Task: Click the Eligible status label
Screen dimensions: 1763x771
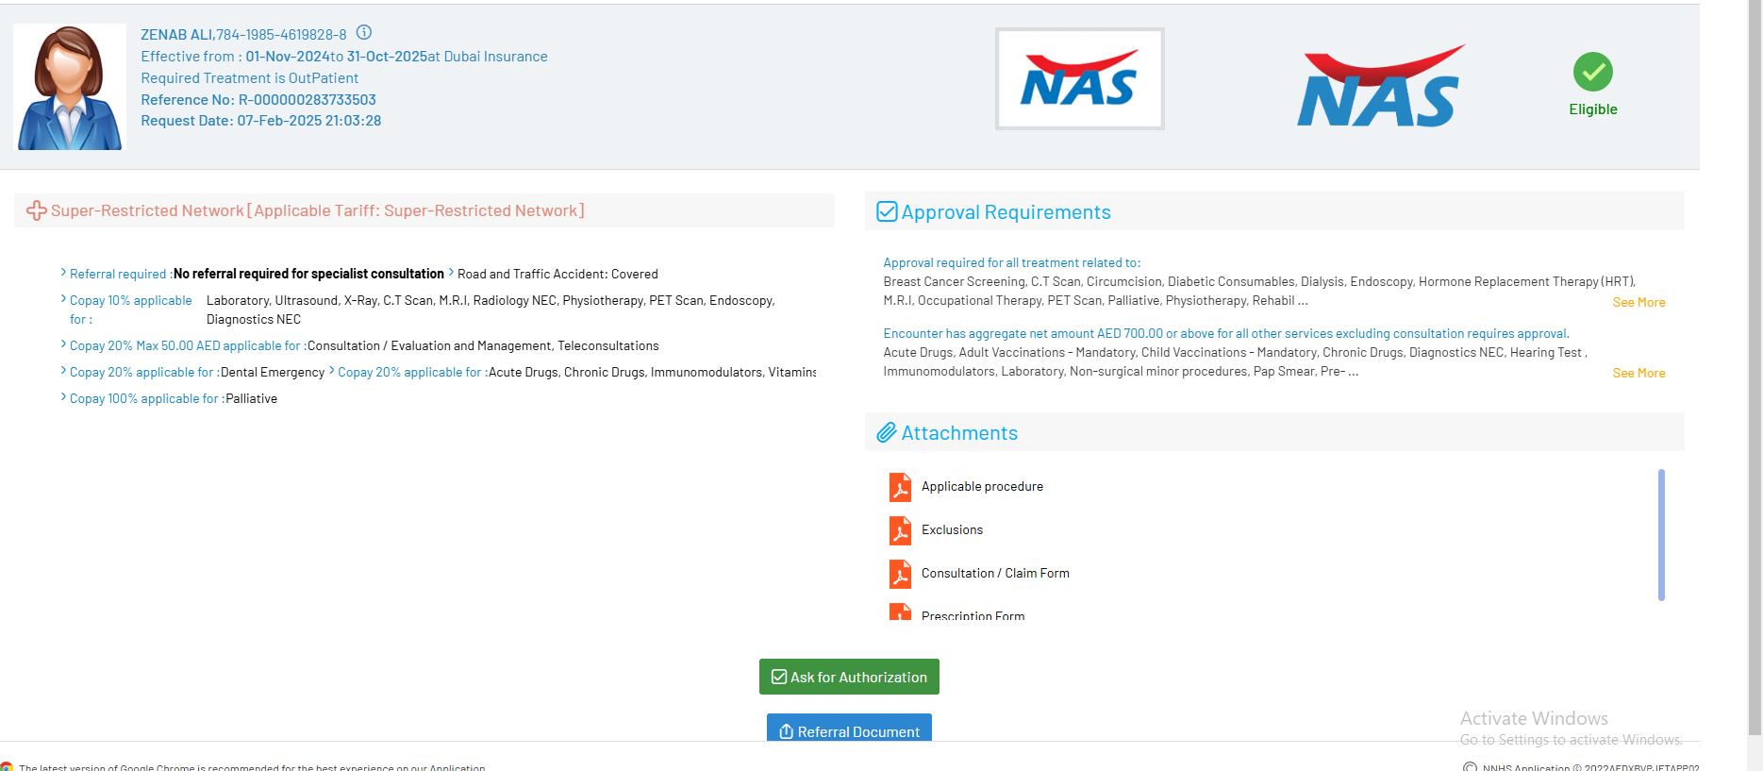Action: (1593, 109)
